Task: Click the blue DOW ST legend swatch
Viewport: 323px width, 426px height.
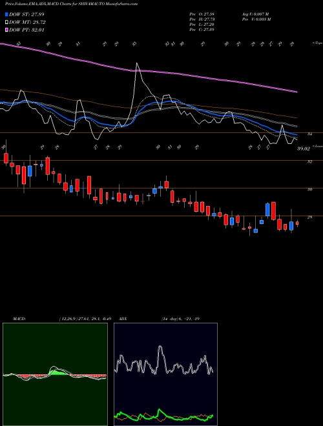Action: tap(6, 14)
